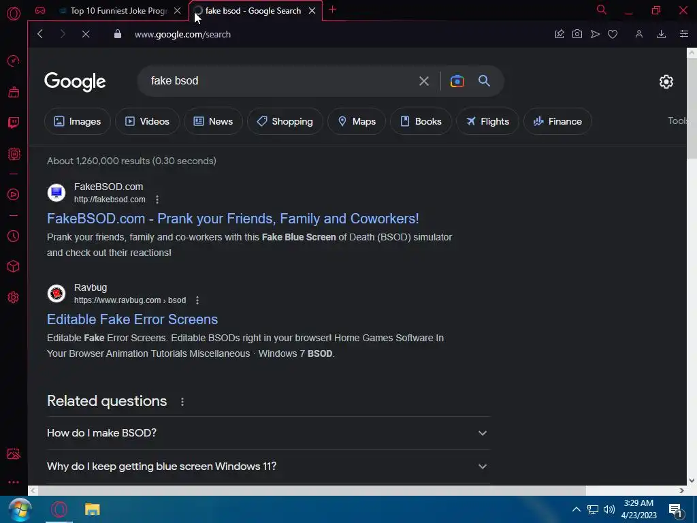Open Opera settings gear in sidebar
The image size is (697, 523).
point(14,298)
